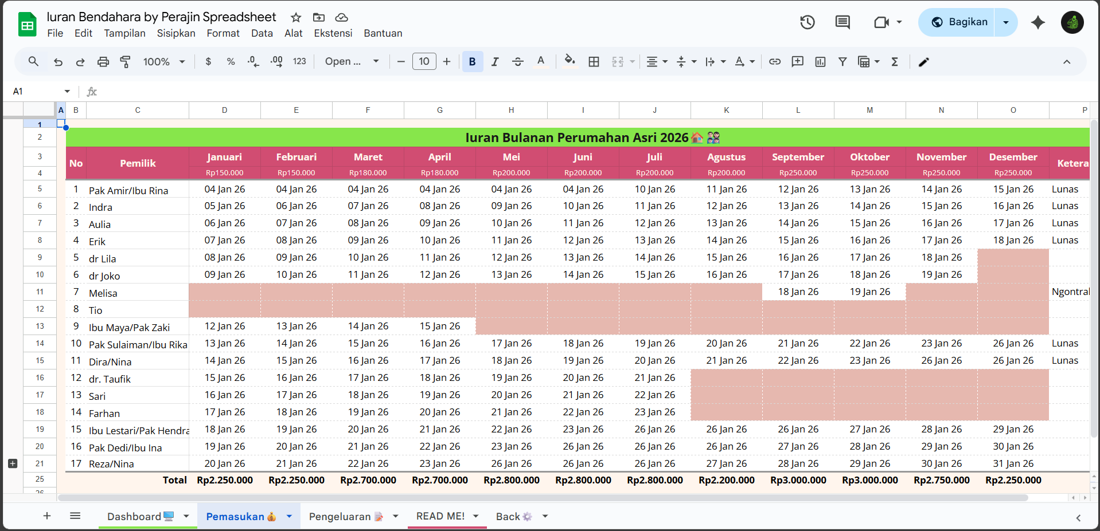Select cell with Melisa name
This screenshot has width=1100, height=531.
point(138,293)
